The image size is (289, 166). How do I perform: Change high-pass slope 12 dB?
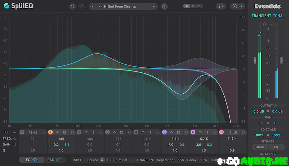[33, 132]
